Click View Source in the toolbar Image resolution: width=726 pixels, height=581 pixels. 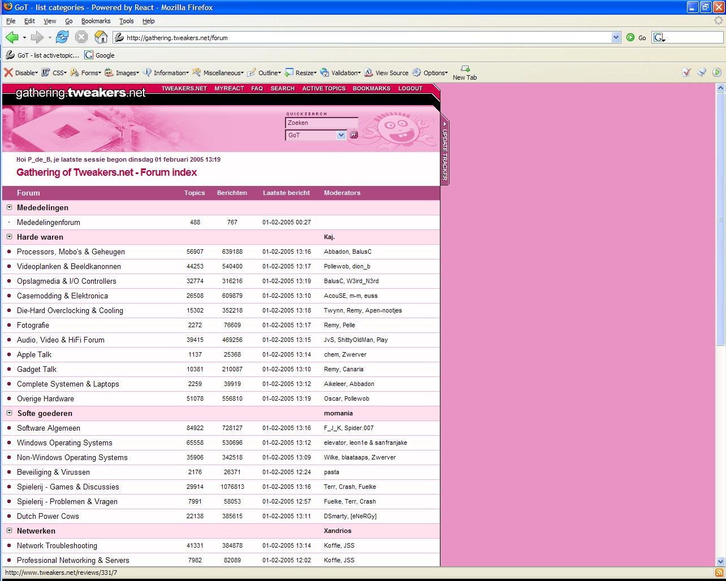click(386, 73)
